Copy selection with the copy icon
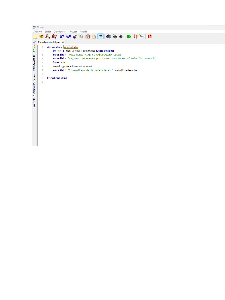Screen dimensions: 225x300 click(81, 36)
